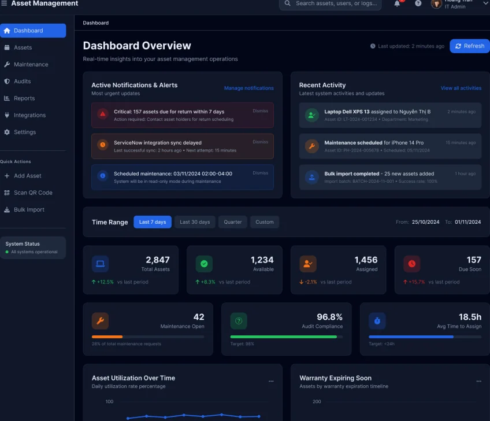
Task: Go to Dashboard in the sidebar
Action: click(33, 31)
